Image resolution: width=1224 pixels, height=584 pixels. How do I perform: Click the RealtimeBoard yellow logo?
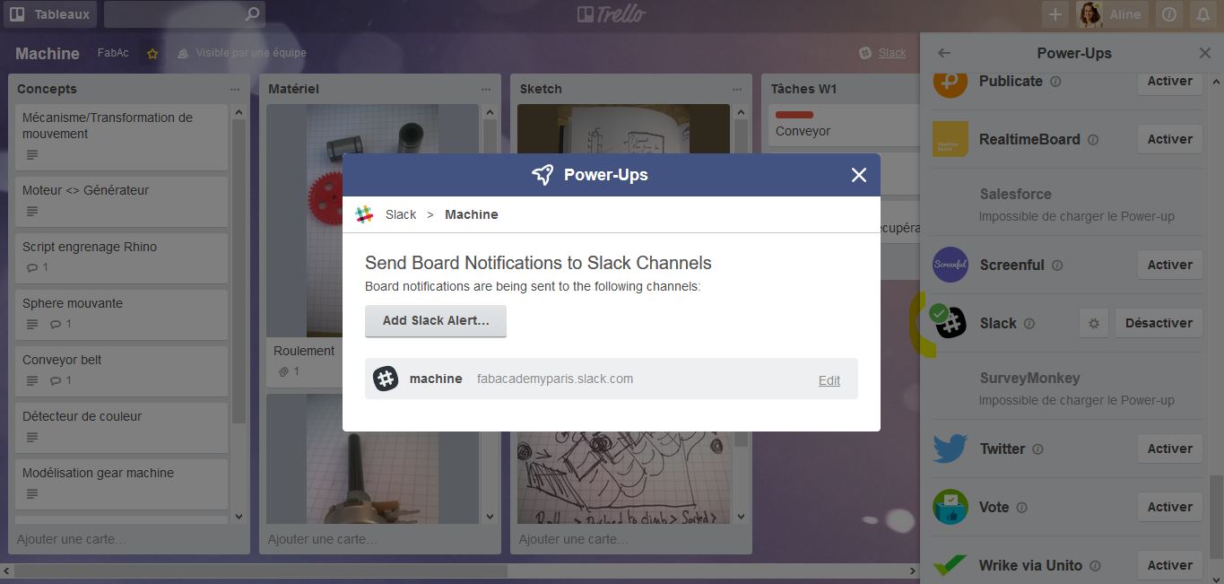pyautogui.click(x=951, y=139)
